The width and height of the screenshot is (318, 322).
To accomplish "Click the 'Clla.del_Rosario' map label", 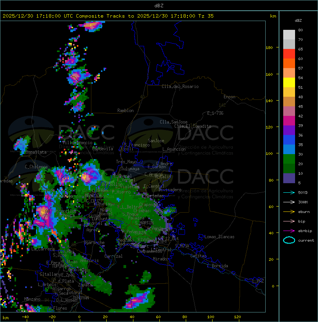I will click(180, 86).
